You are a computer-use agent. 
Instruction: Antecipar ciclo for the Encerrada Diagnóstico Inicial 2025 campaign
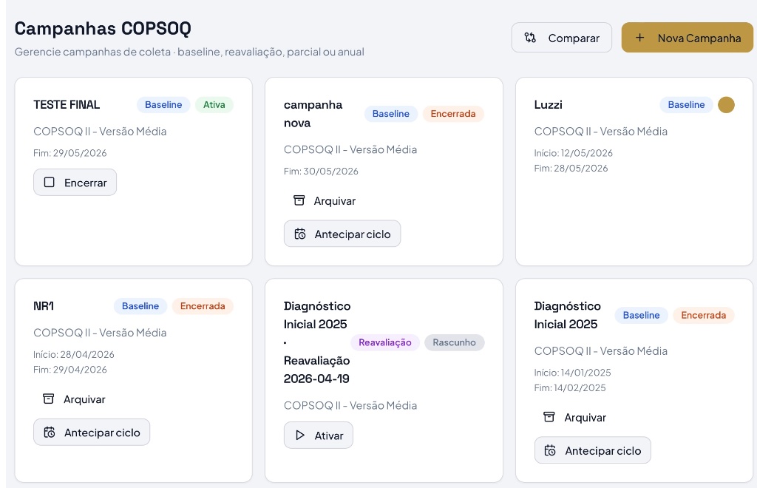coord(593,451)
